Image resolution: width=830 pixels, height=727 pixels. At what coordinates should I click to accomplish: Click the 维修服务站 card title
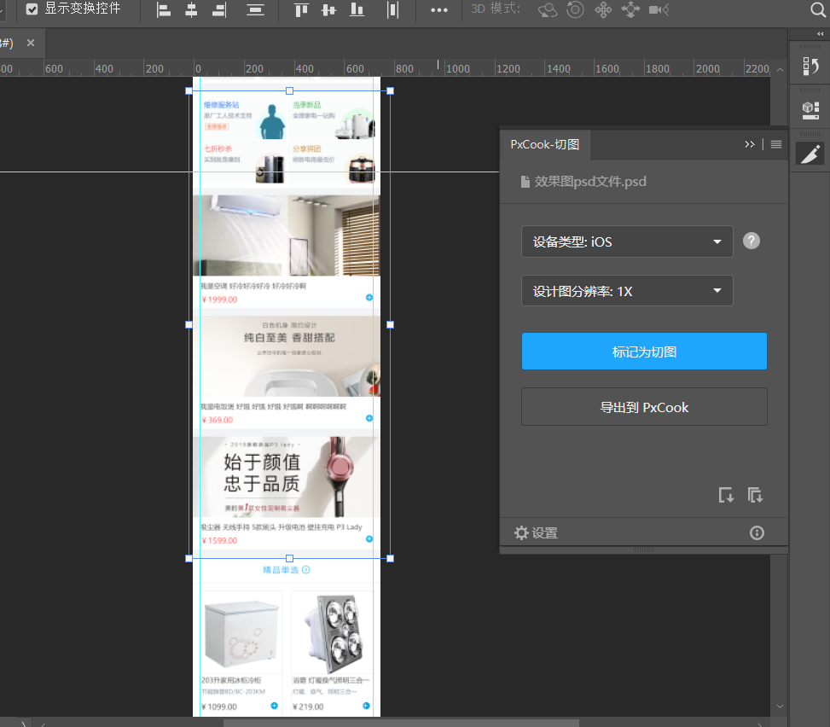(221, 105)
